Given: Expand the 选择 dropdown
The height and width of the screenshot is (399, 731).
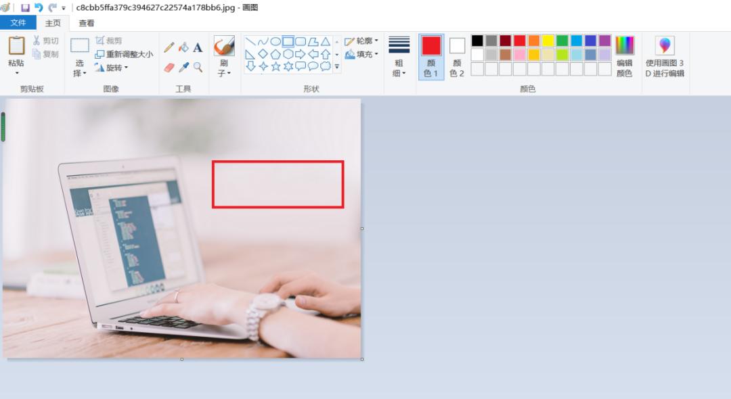Looking at the screenshot, I should click(x=80, y=68).
